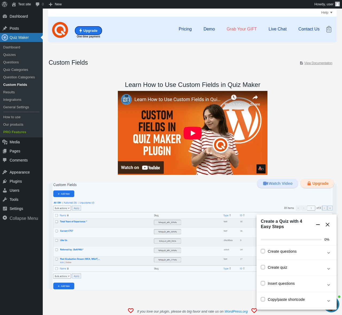The width and height of the screenshot is (342, 315).
Task: Open the video channel avatar icon
Action: click(x=126, y=99)
